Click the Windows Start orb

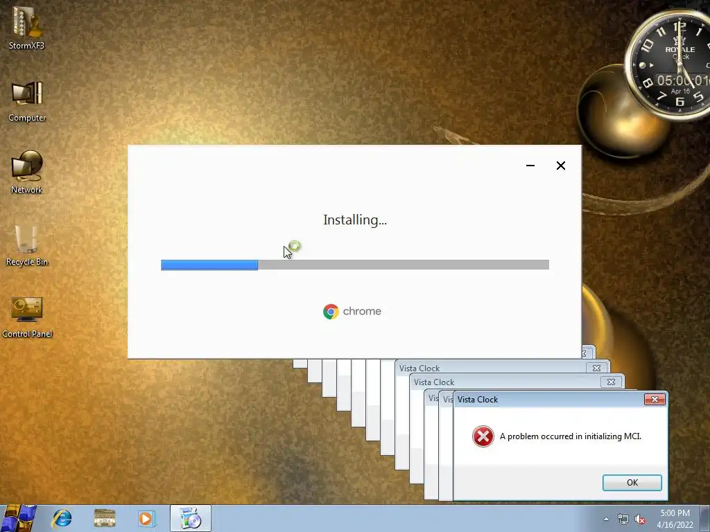(19, 518)
